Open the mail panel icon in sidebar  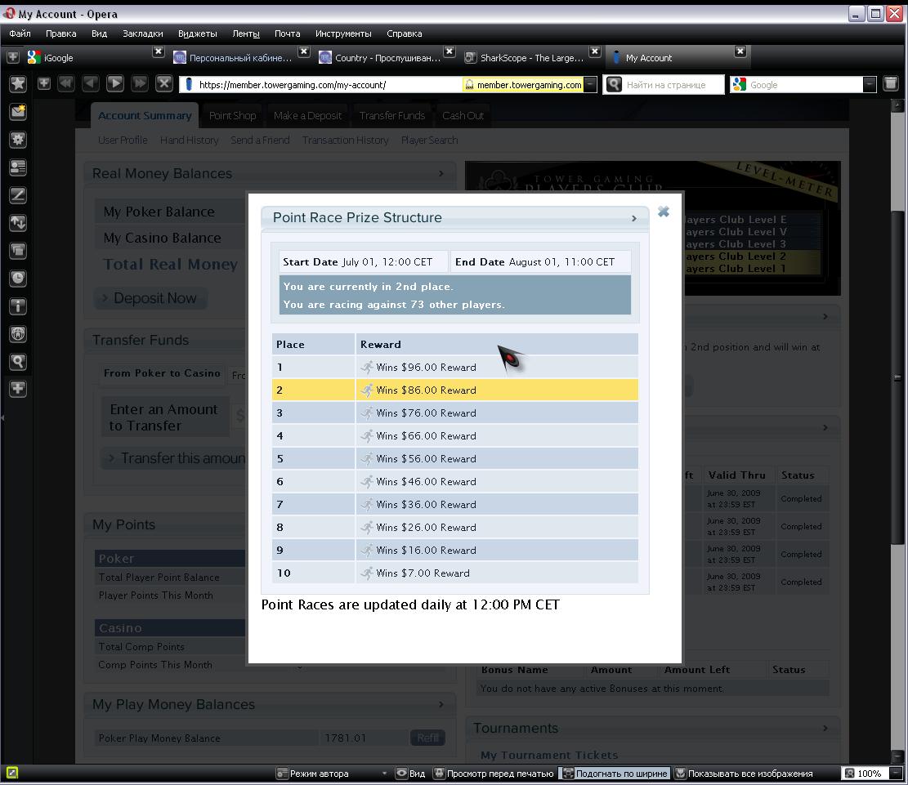click(17, 112)
